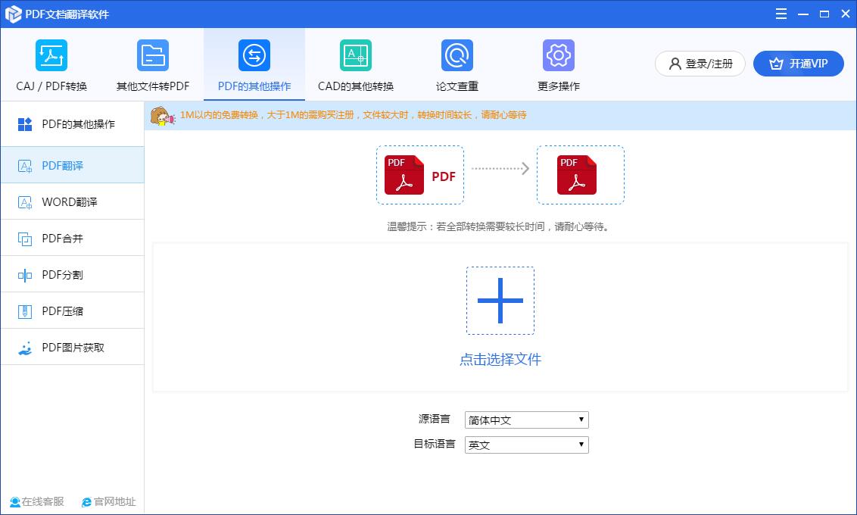Open 其他文件转PDF conversion tools
The height and width of the screenshot is (515, 857).
click(x=152, y=55)
